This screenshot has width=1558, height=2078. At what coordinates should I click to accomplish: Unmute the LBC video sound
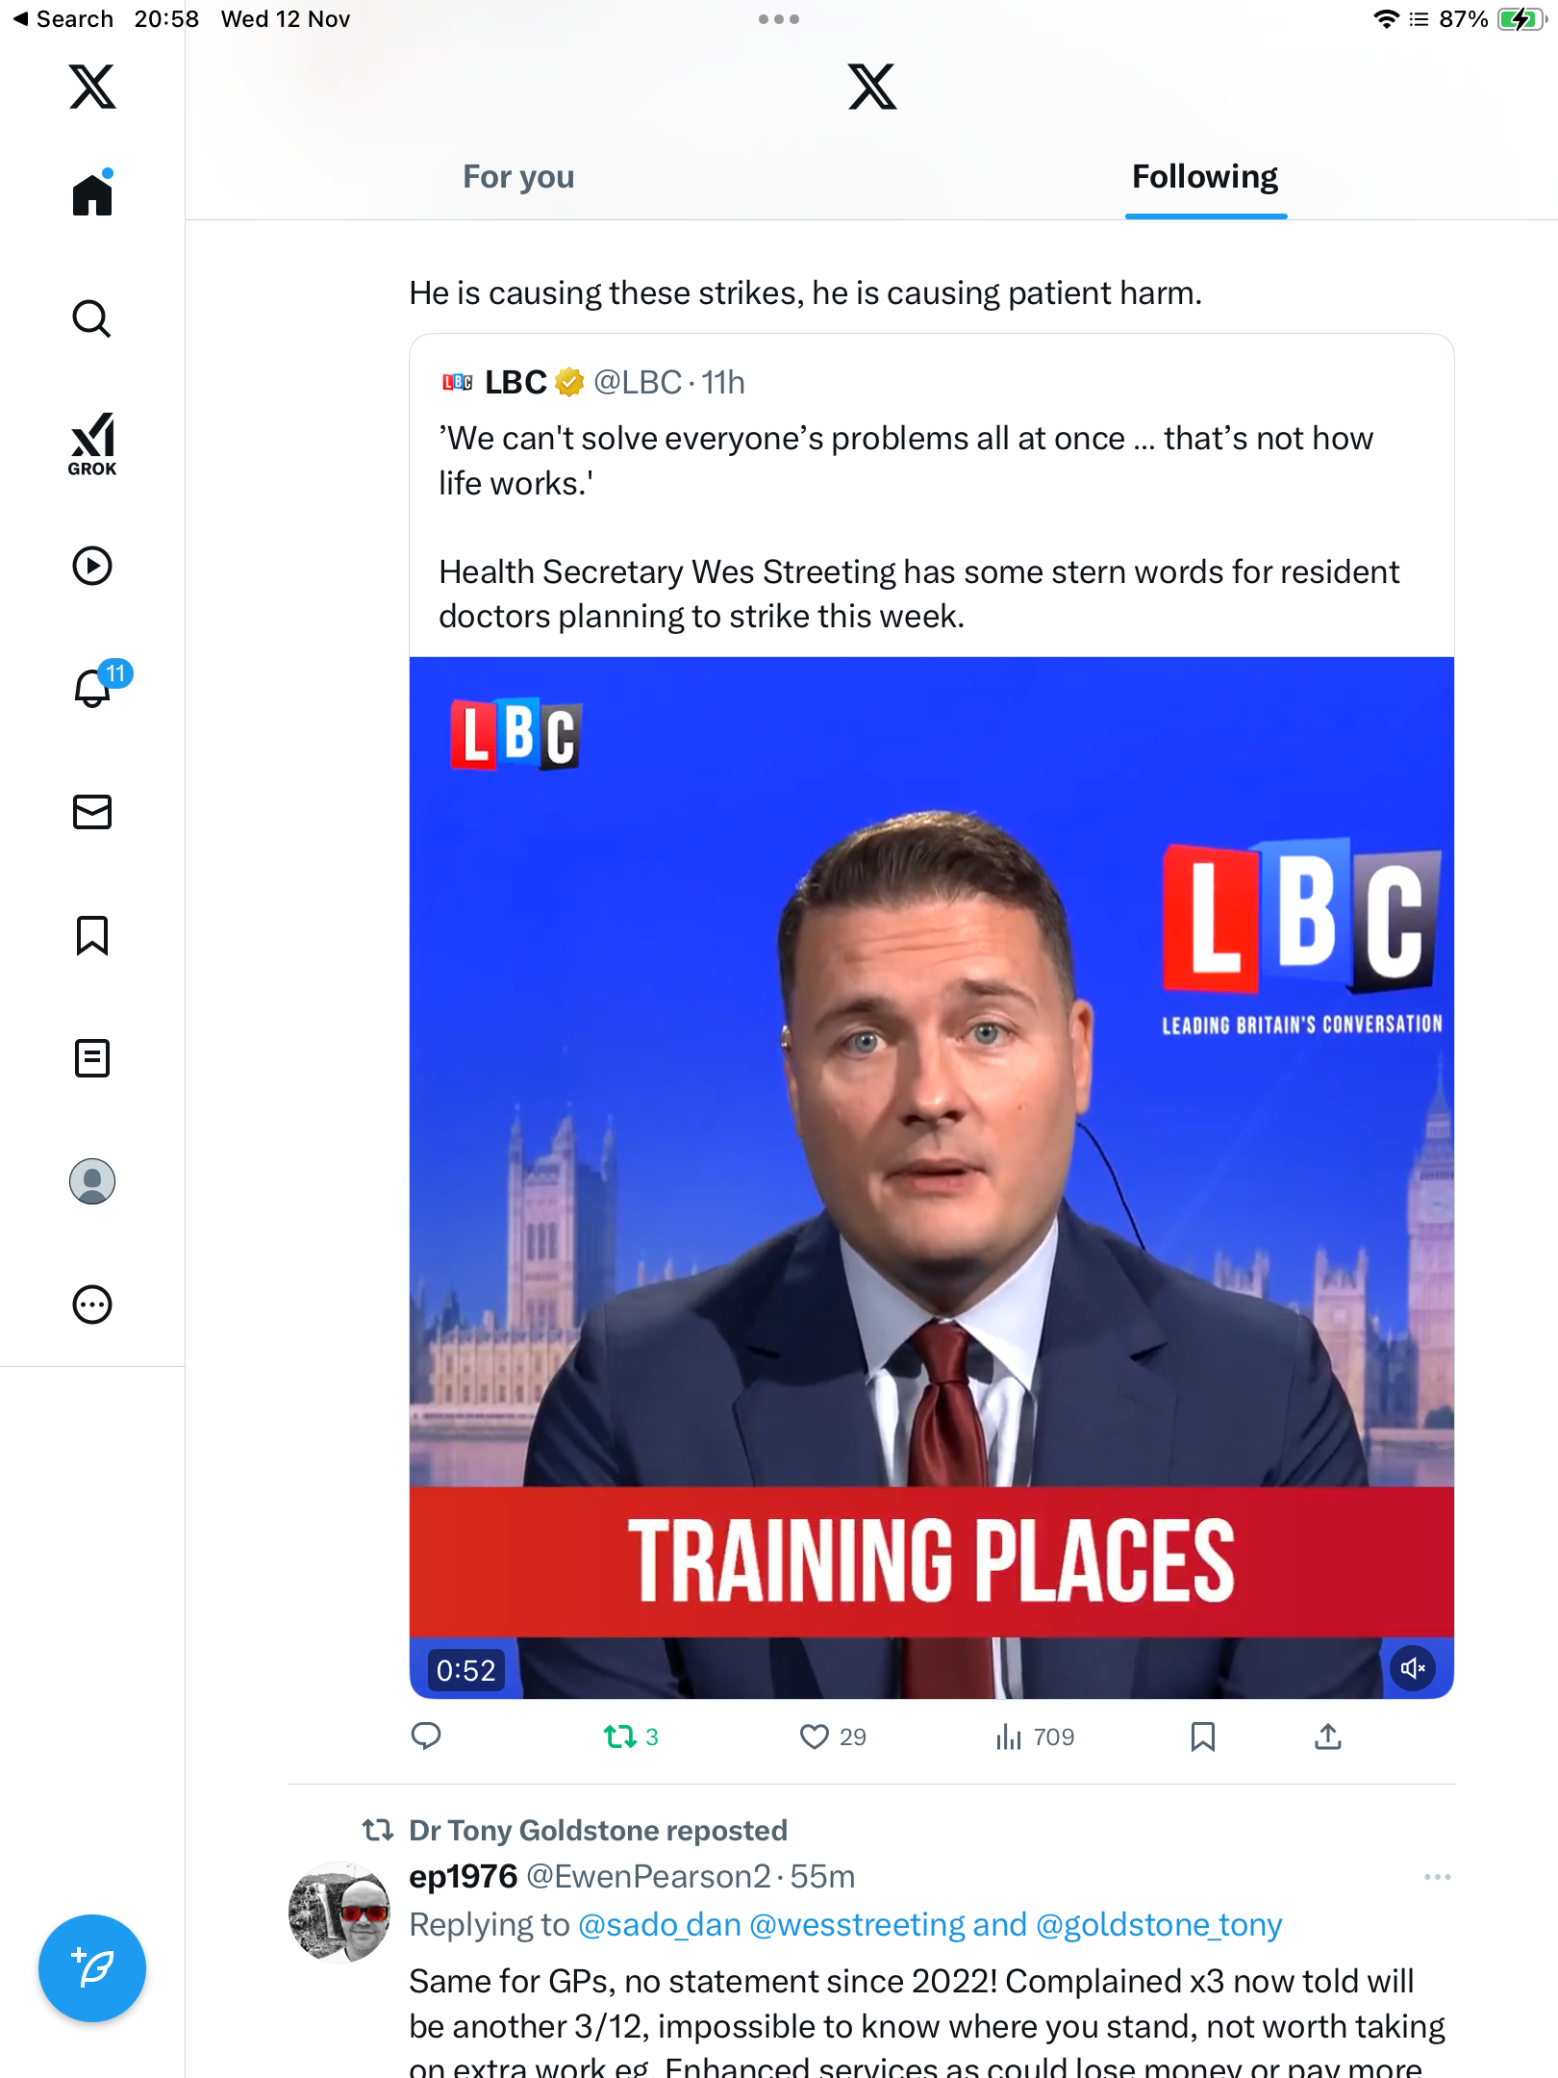coord(1413,1668)
